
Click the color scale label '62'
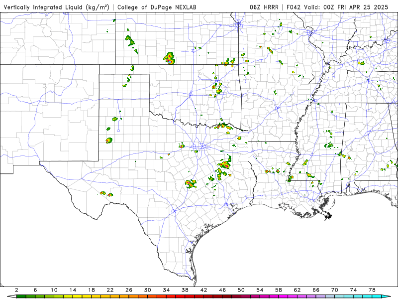point(297,290)
